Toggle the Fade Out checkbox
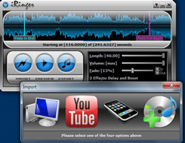Viewport: 185px width, 143px height. [x=157, y=73]
